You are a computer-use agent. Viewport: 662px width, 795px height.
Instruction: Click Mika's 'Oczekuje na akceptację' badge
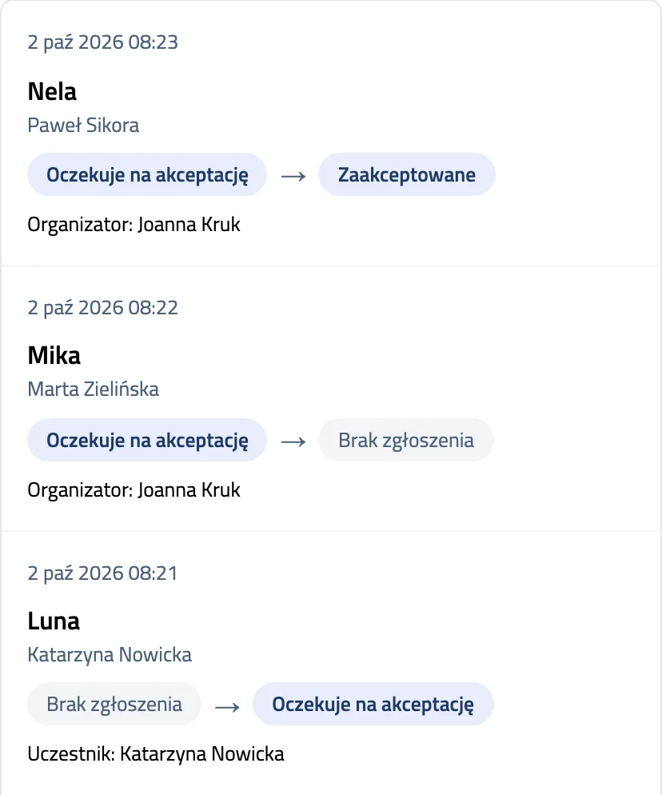[147, 440]
